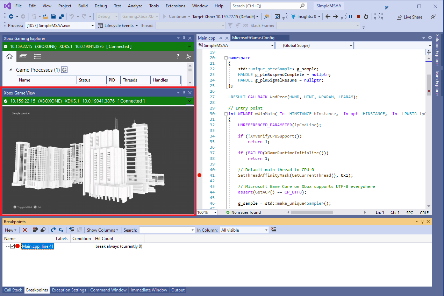
Task: Delete all breakpoints icon in Breakpoints toolbar
Action: 35,230
